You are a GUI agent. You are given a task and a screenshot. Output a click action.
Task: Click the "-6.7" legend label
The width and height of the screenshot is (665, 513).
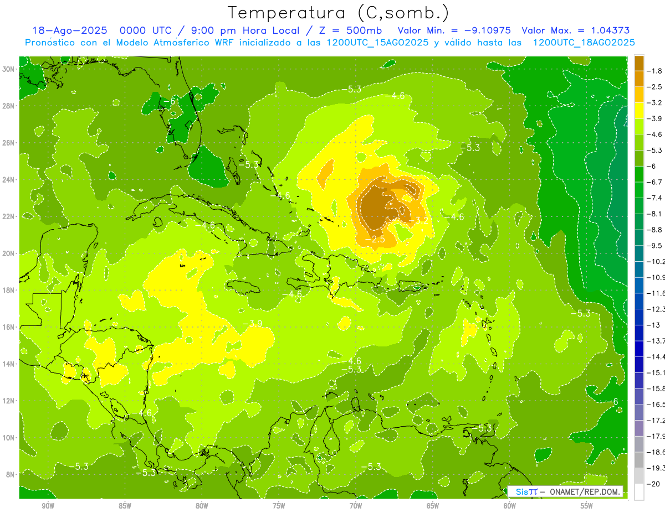tap(654, 182)
